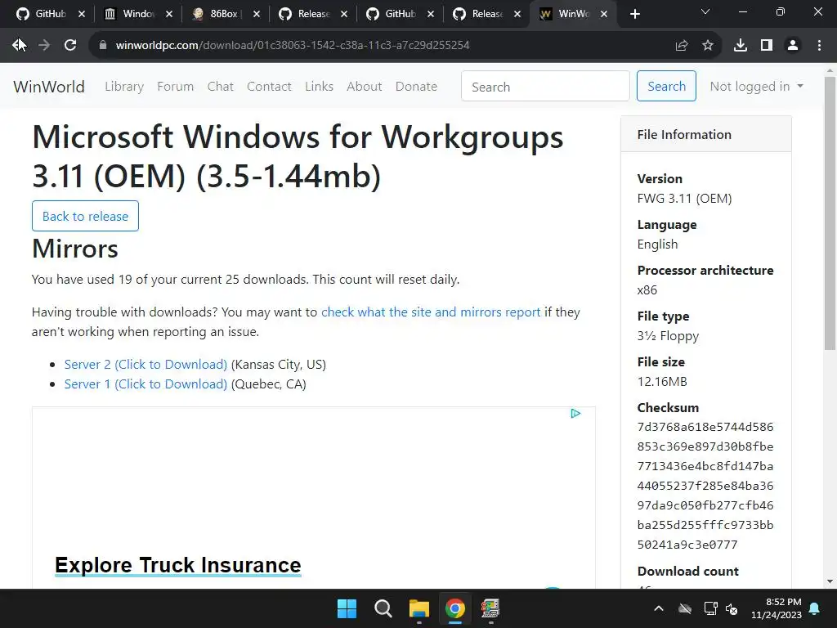This screenshot has height=628, width=837.
Task: Click the checksum hash text
Action: [705, 486]
